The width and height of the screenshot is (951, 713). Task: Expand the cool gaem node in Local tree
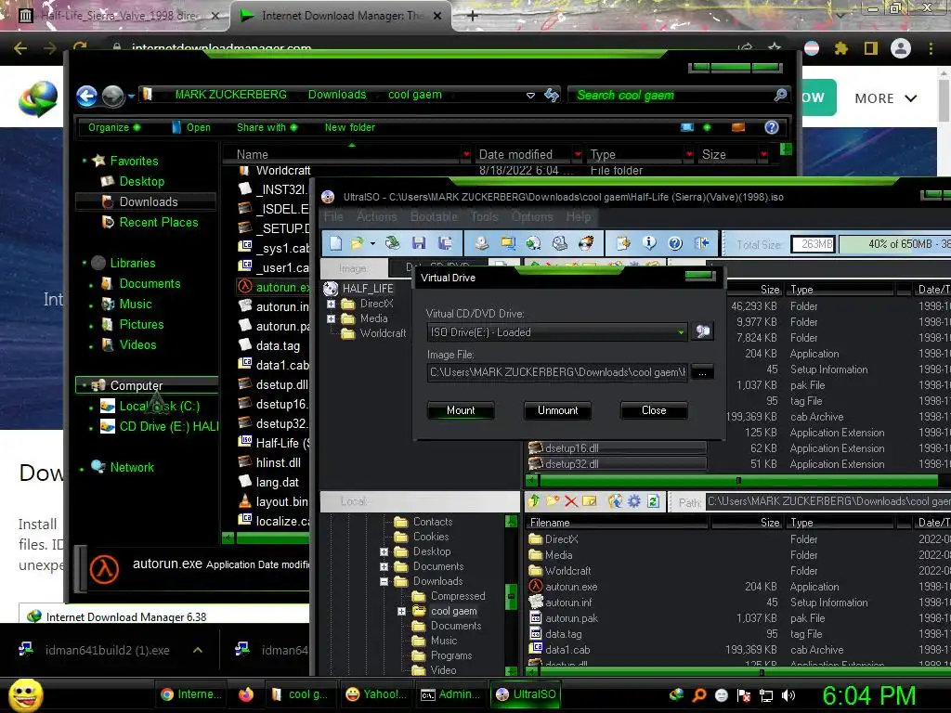pos(401,611)
